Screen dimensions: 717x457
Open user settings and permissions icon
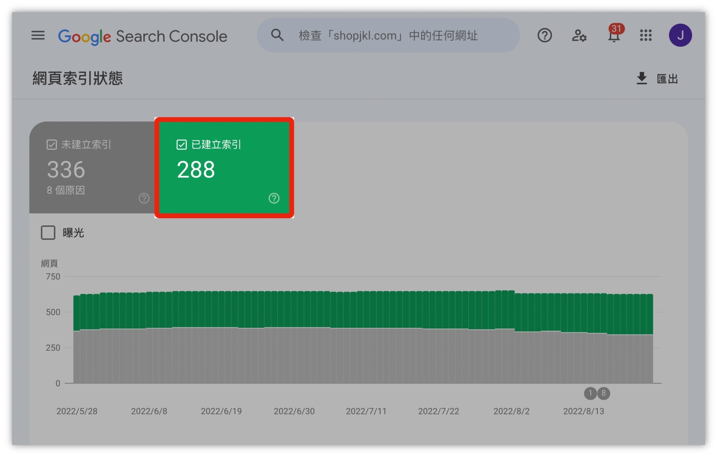coord(579,36)
